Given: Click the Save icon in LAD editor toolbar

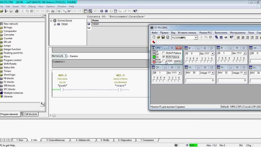Looking at the screenshot, I should point(11,11).
